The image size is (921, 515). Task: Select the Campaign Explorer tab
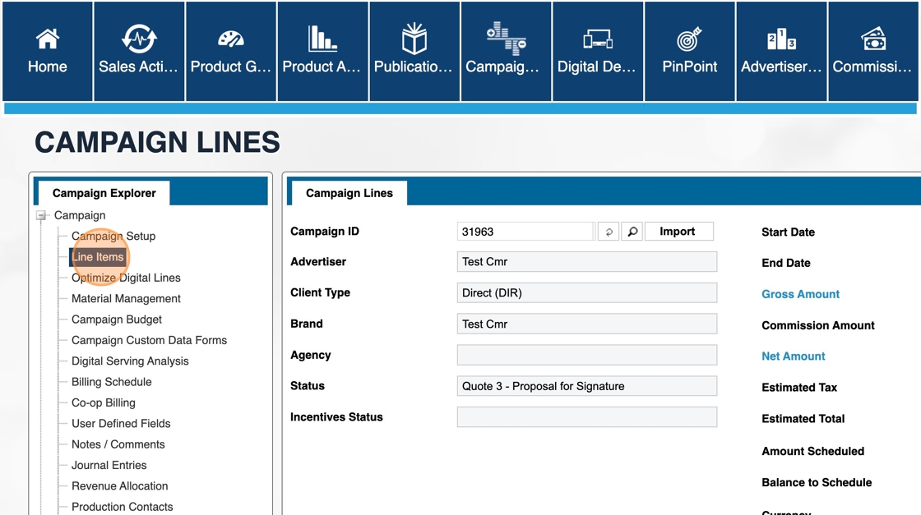[104, 193]
